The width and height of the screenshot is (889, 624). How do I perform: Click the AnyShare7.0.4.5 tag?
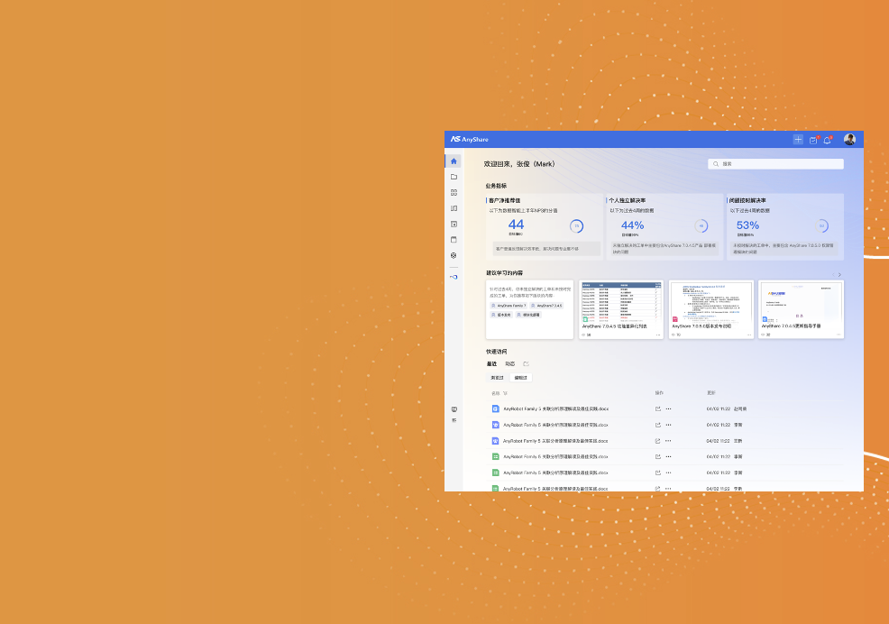(546, 306)
